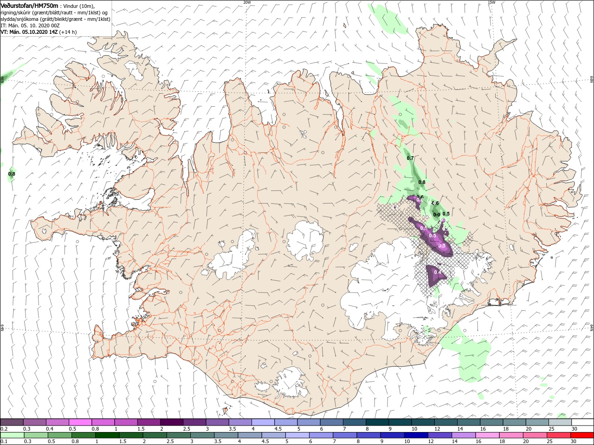Viewport: 594px width, 445px height.
Task: Click the black 0.5 value beside 0.9
Action: 446,214
